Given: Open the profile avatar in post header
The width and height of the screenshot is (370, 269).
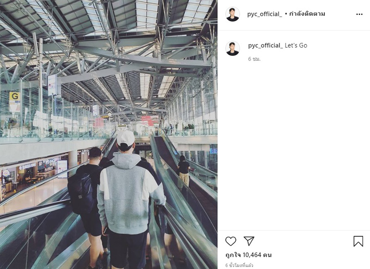Looking at the screenshot, I should pyautogui.click(x=233, y=14).
